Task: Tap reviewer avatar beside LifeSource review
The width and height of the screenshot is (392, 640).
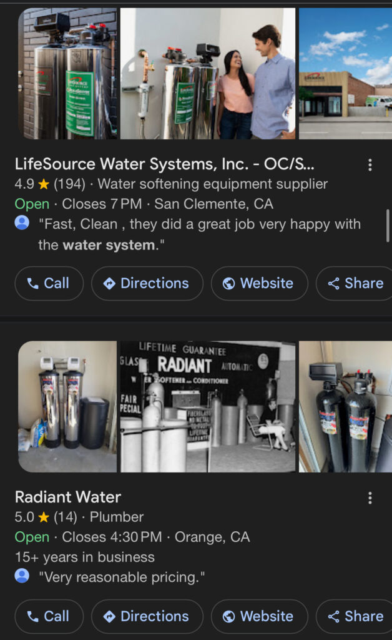Action: point(22,223)
